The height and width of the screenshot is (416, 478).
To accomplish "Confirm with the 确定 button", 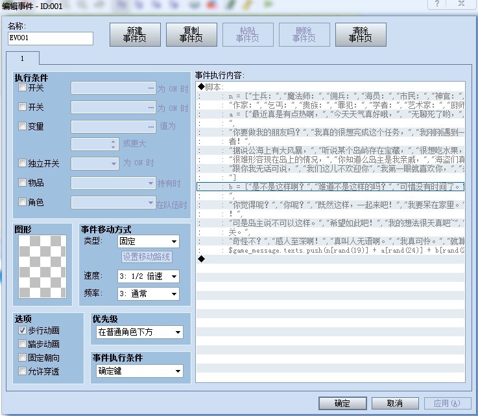I will (342, 403).
